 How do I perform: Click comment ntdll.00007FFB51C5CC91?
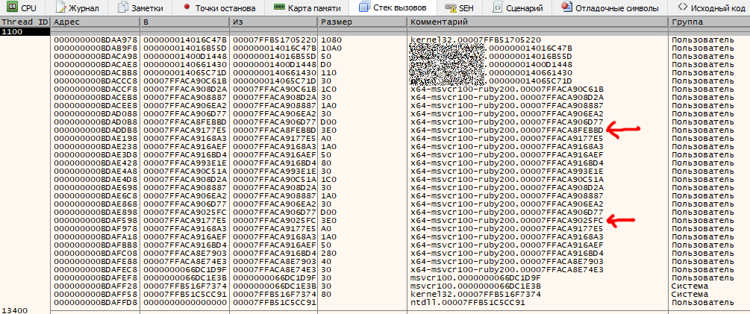468,303
